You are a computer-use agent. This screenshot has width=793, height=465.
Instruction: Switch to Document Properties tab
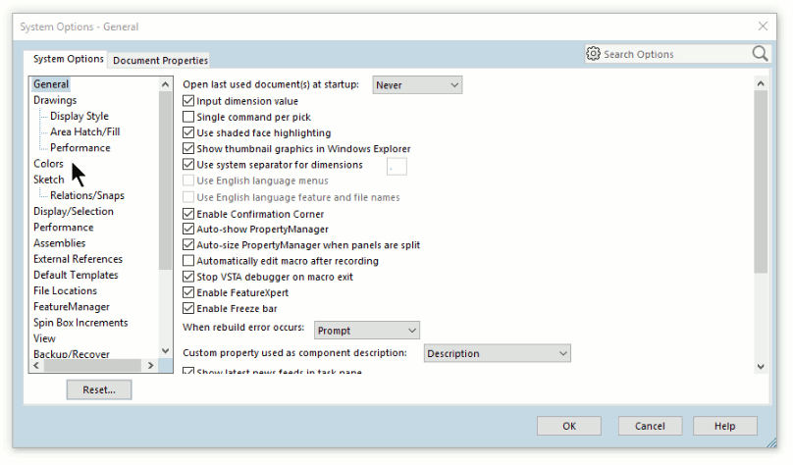[160, 60]
